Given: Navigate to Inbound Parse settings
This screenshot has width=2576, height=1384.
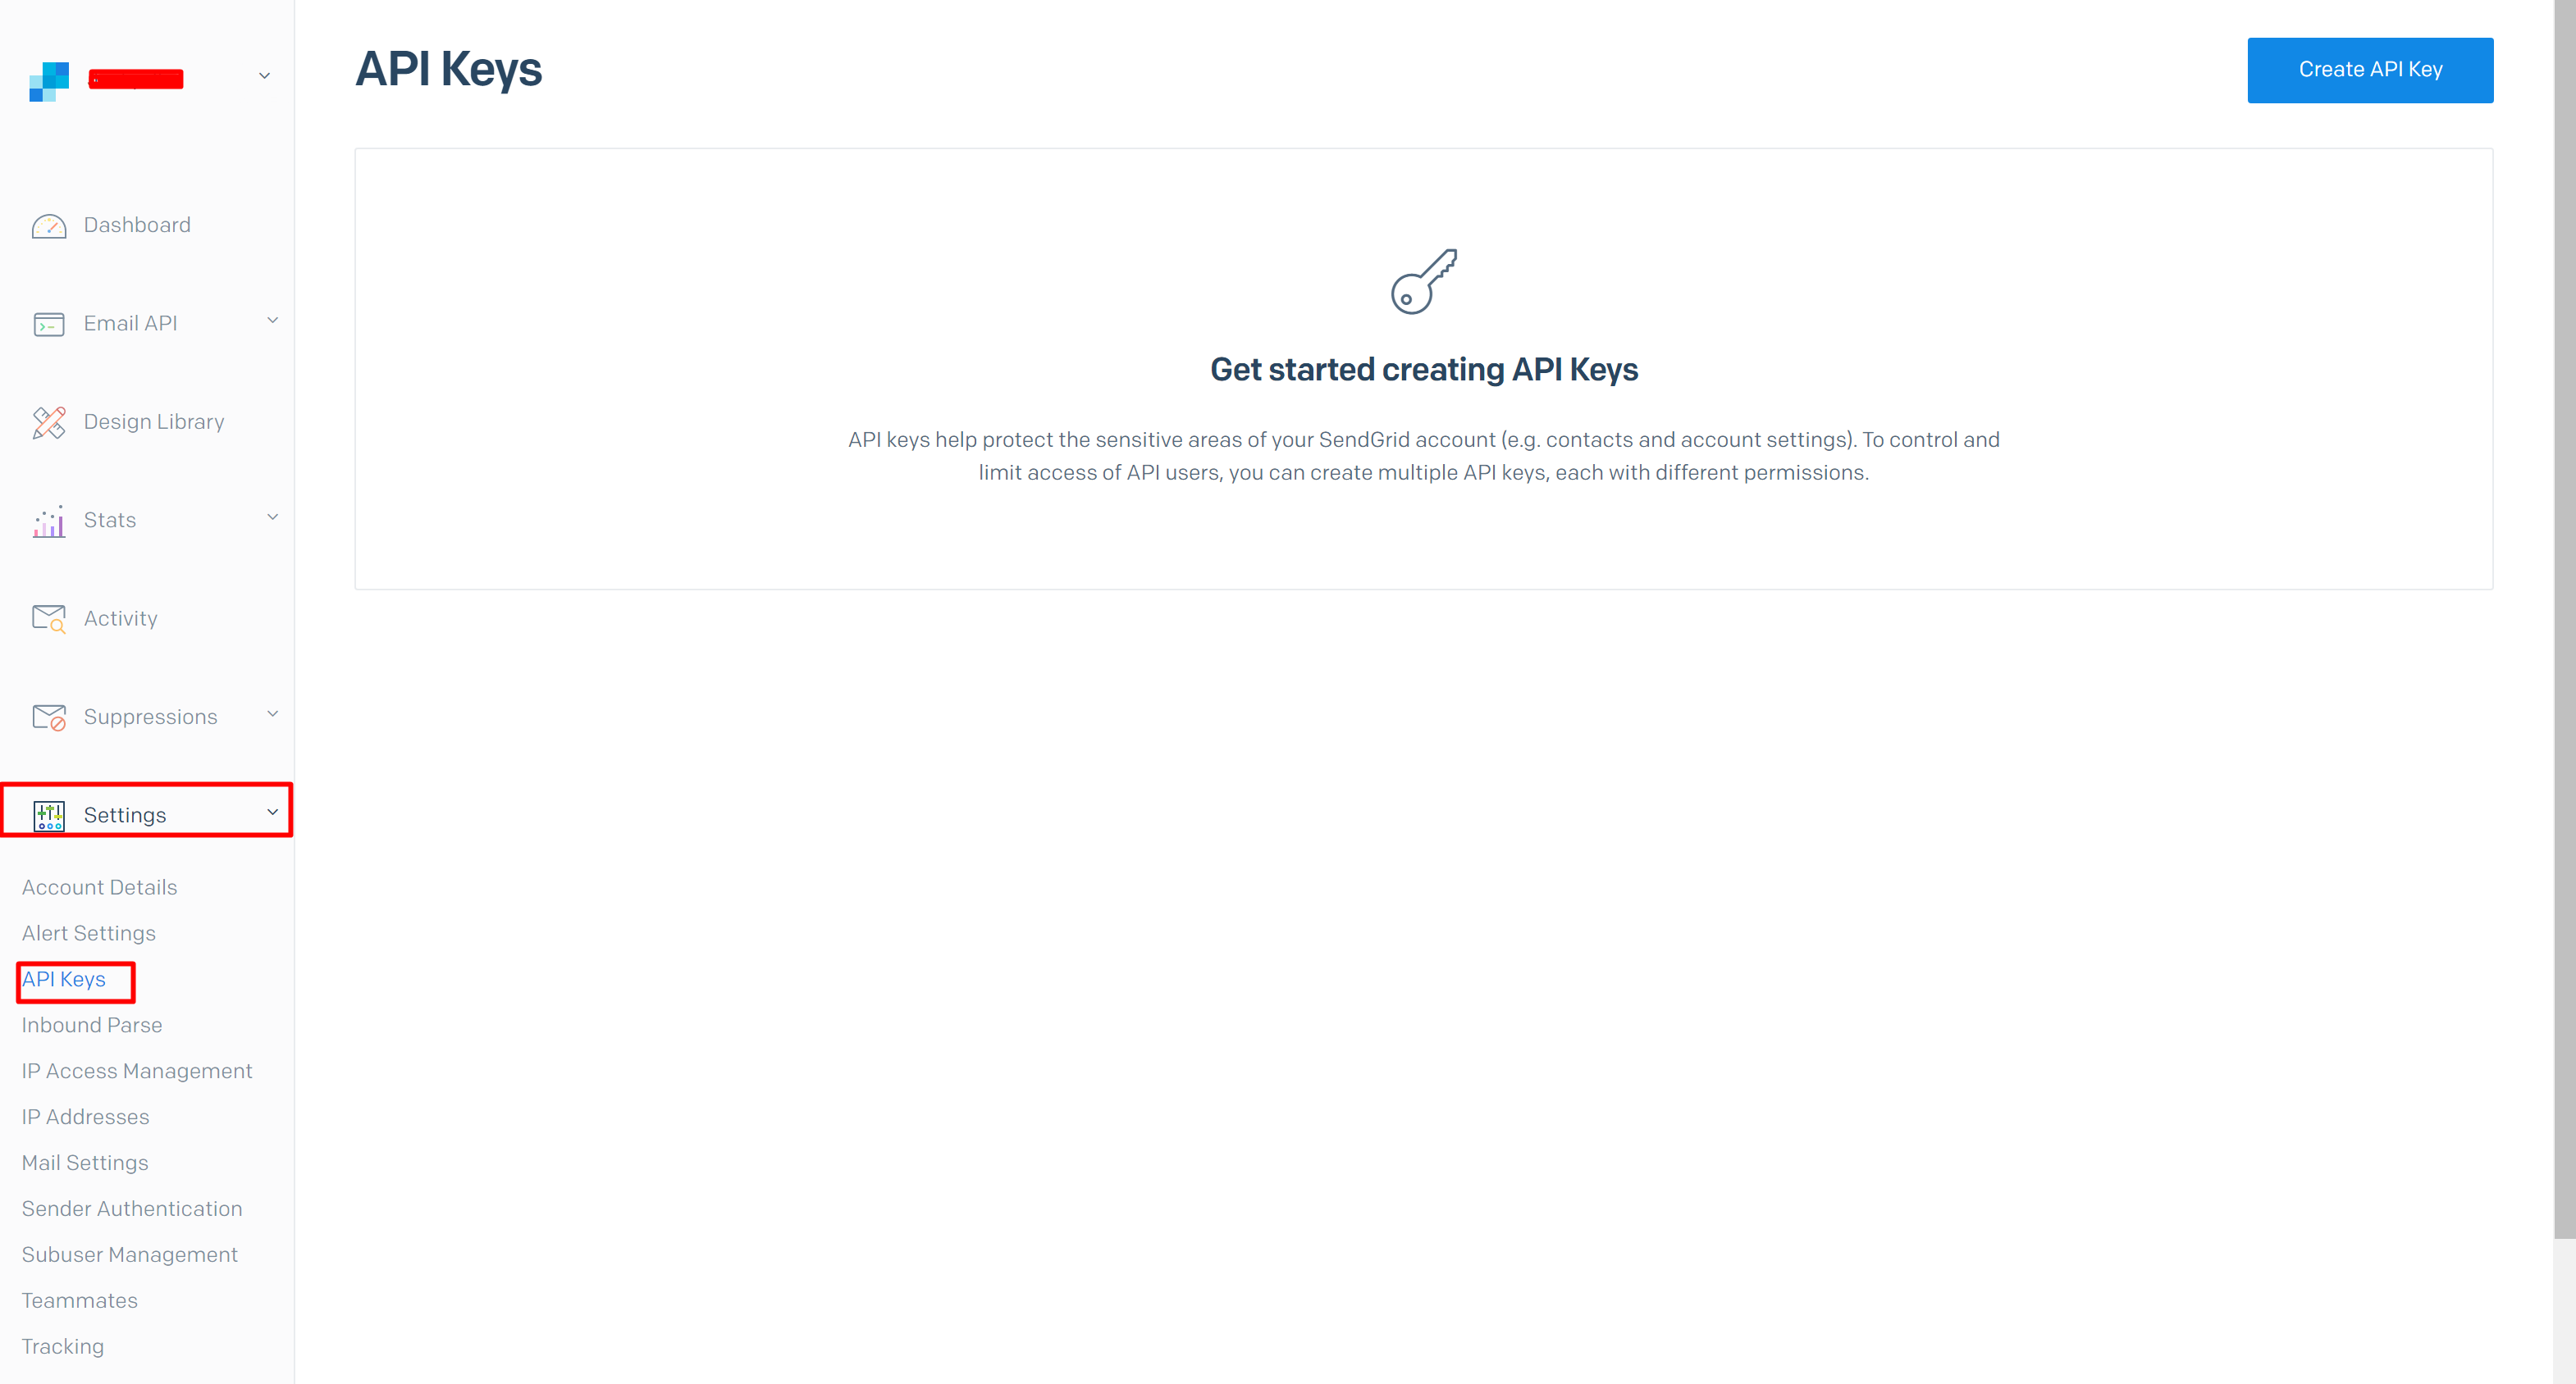Looking at the screenshot, I should (90, 1024).
